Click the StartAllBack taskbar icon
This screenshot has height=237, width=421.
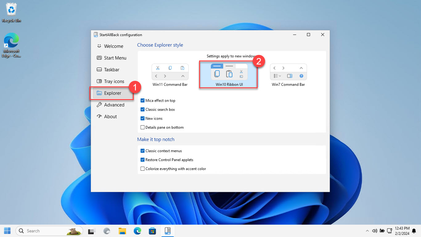point(168,231)
